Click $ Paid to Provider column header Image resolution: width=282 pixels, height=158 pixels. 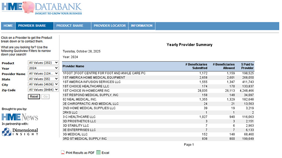(x=247, y=66)
